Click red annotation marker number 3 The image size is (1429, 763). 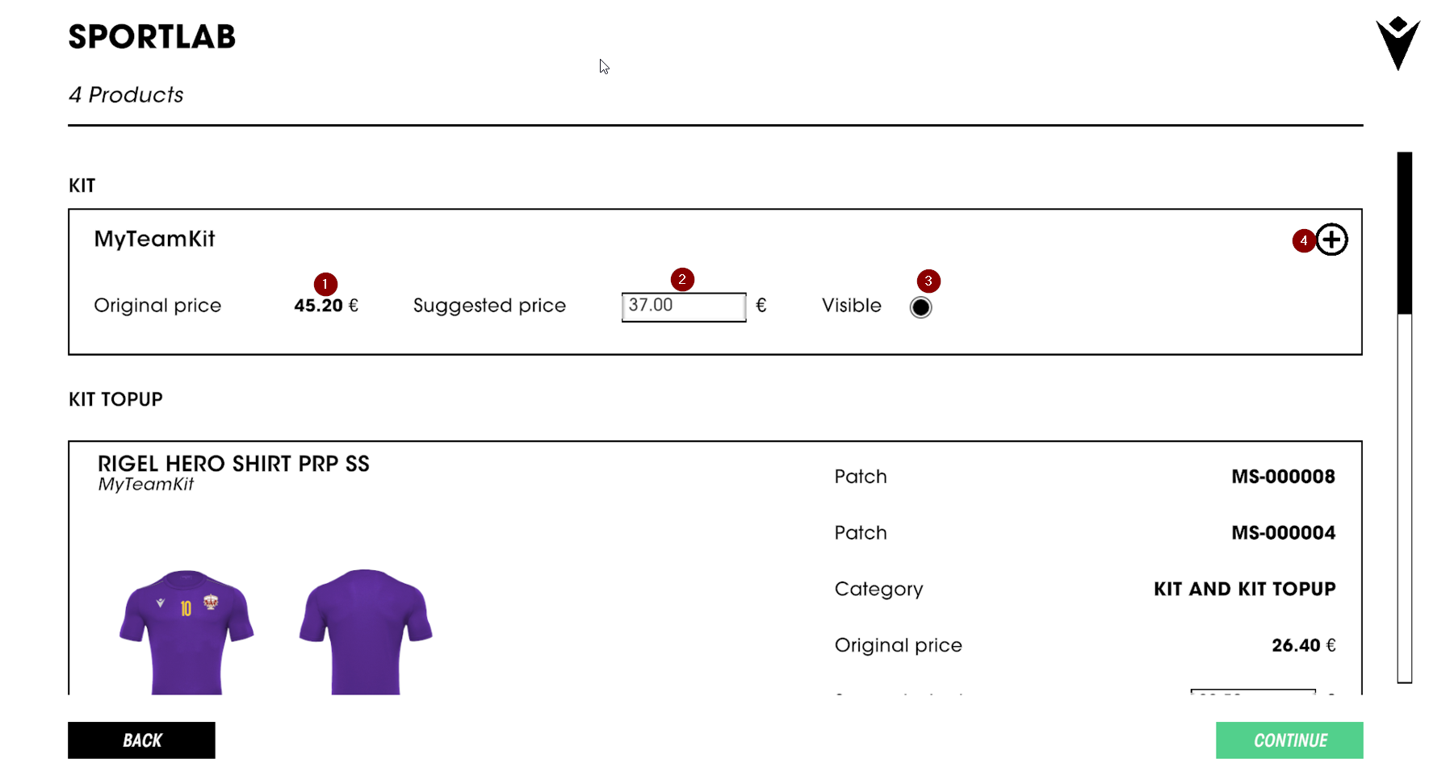(x=928, y=281)
